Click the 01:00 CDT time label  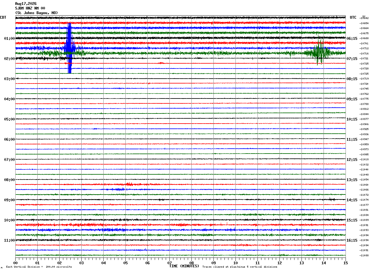tap(9, 39)
